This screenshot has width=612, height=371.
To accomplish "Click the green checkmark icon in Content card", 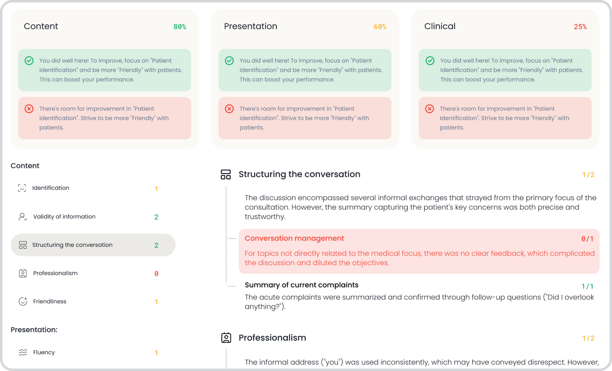I will point(29,61).
